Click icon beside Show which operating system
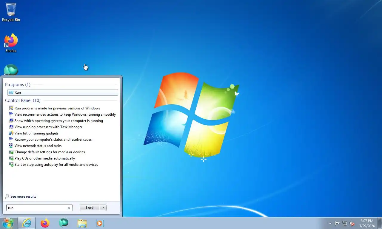Screen dimensions: 382x229 (x=11, y=121)
